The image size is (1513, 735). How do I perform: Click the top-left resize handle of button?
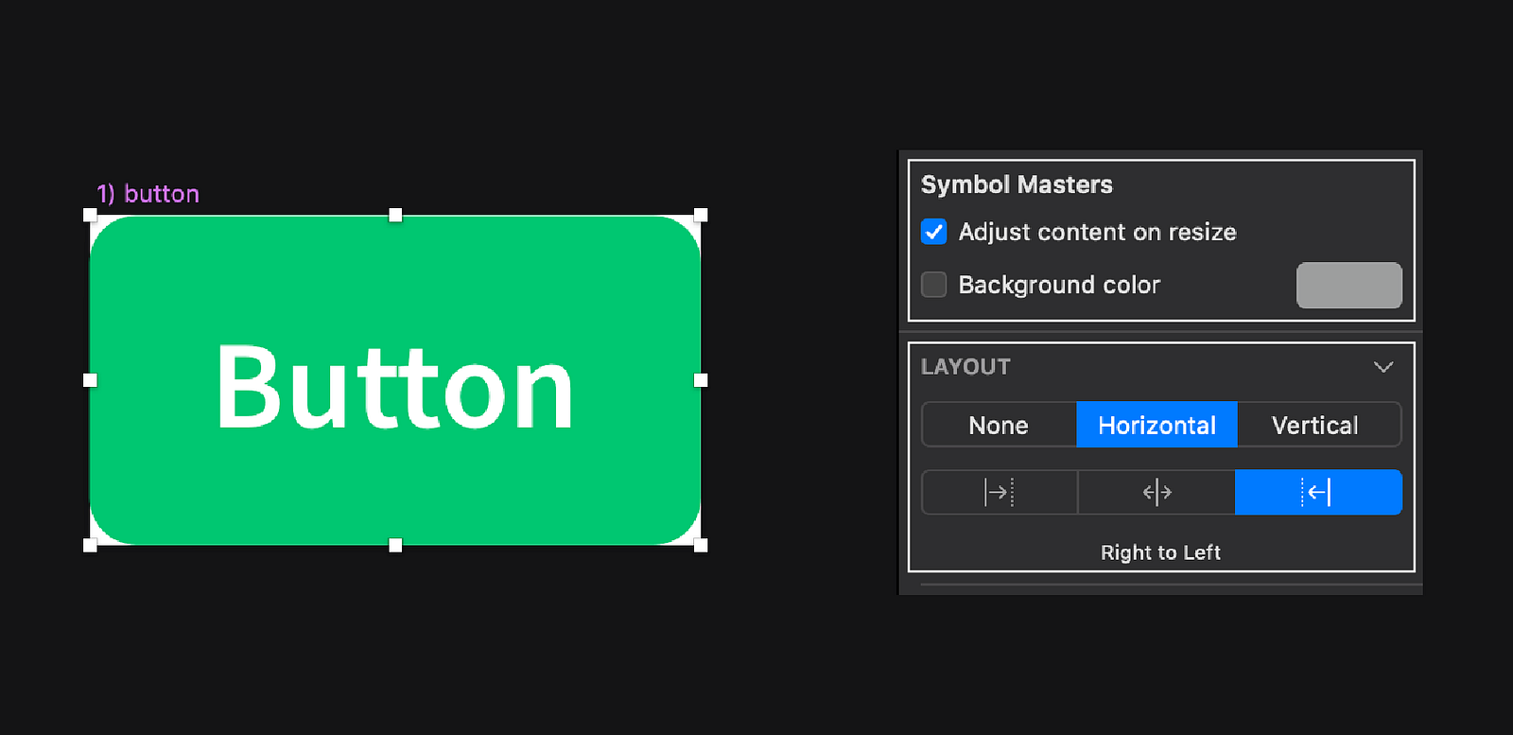click(x=90, y=216)
